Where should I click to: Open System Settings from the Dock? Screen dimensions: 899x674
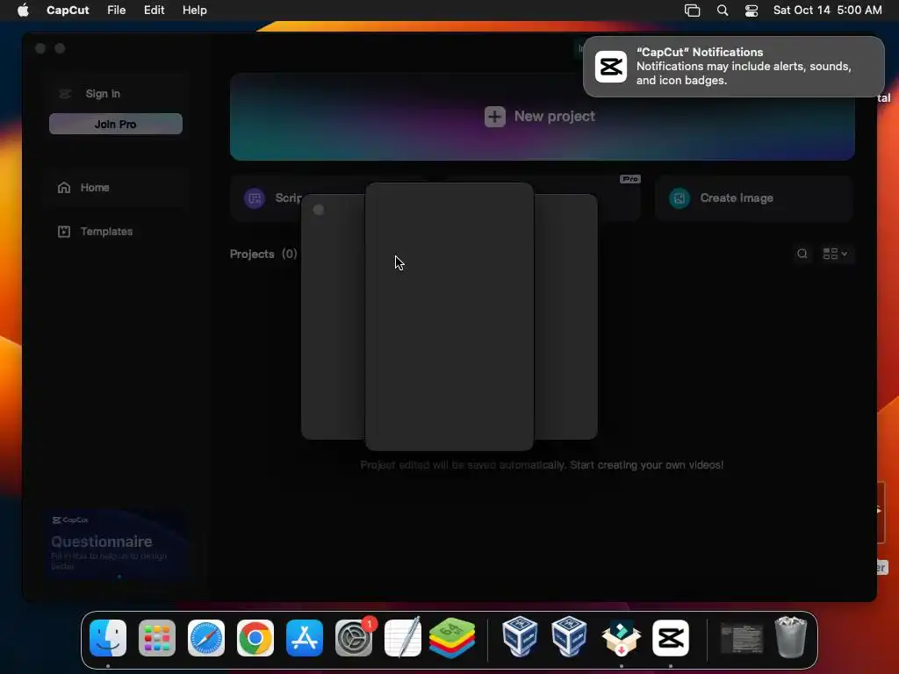click(x=354, y=638)
